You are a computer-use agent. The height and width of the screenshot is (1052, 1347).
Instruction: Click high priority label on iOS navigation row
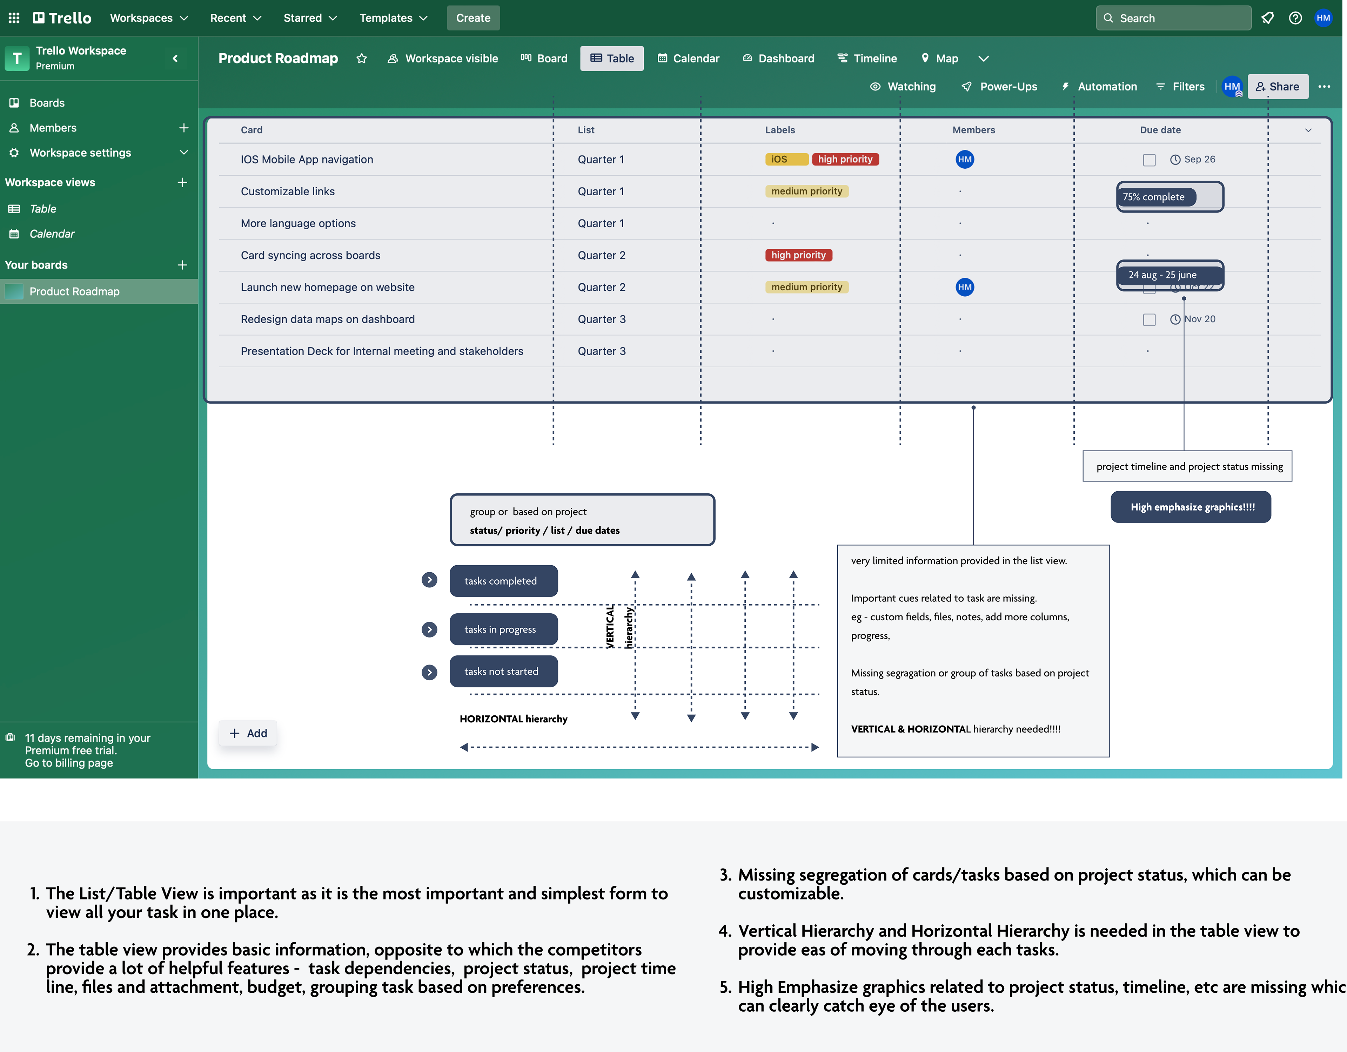(x=846, y=159)
